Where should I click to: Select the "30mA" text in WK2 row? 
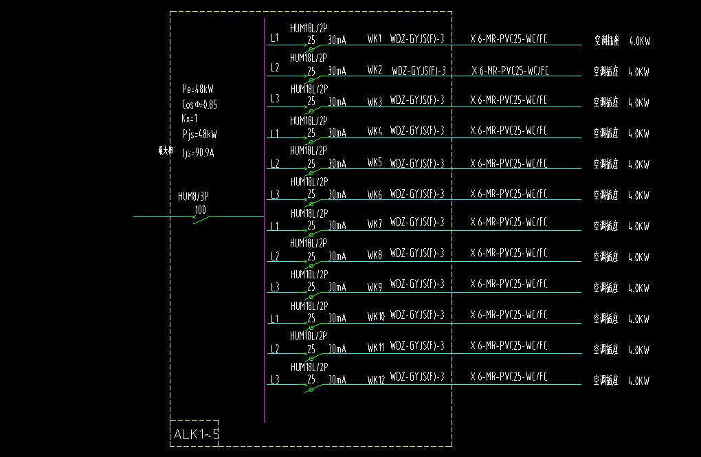click(x=337, y=71)
